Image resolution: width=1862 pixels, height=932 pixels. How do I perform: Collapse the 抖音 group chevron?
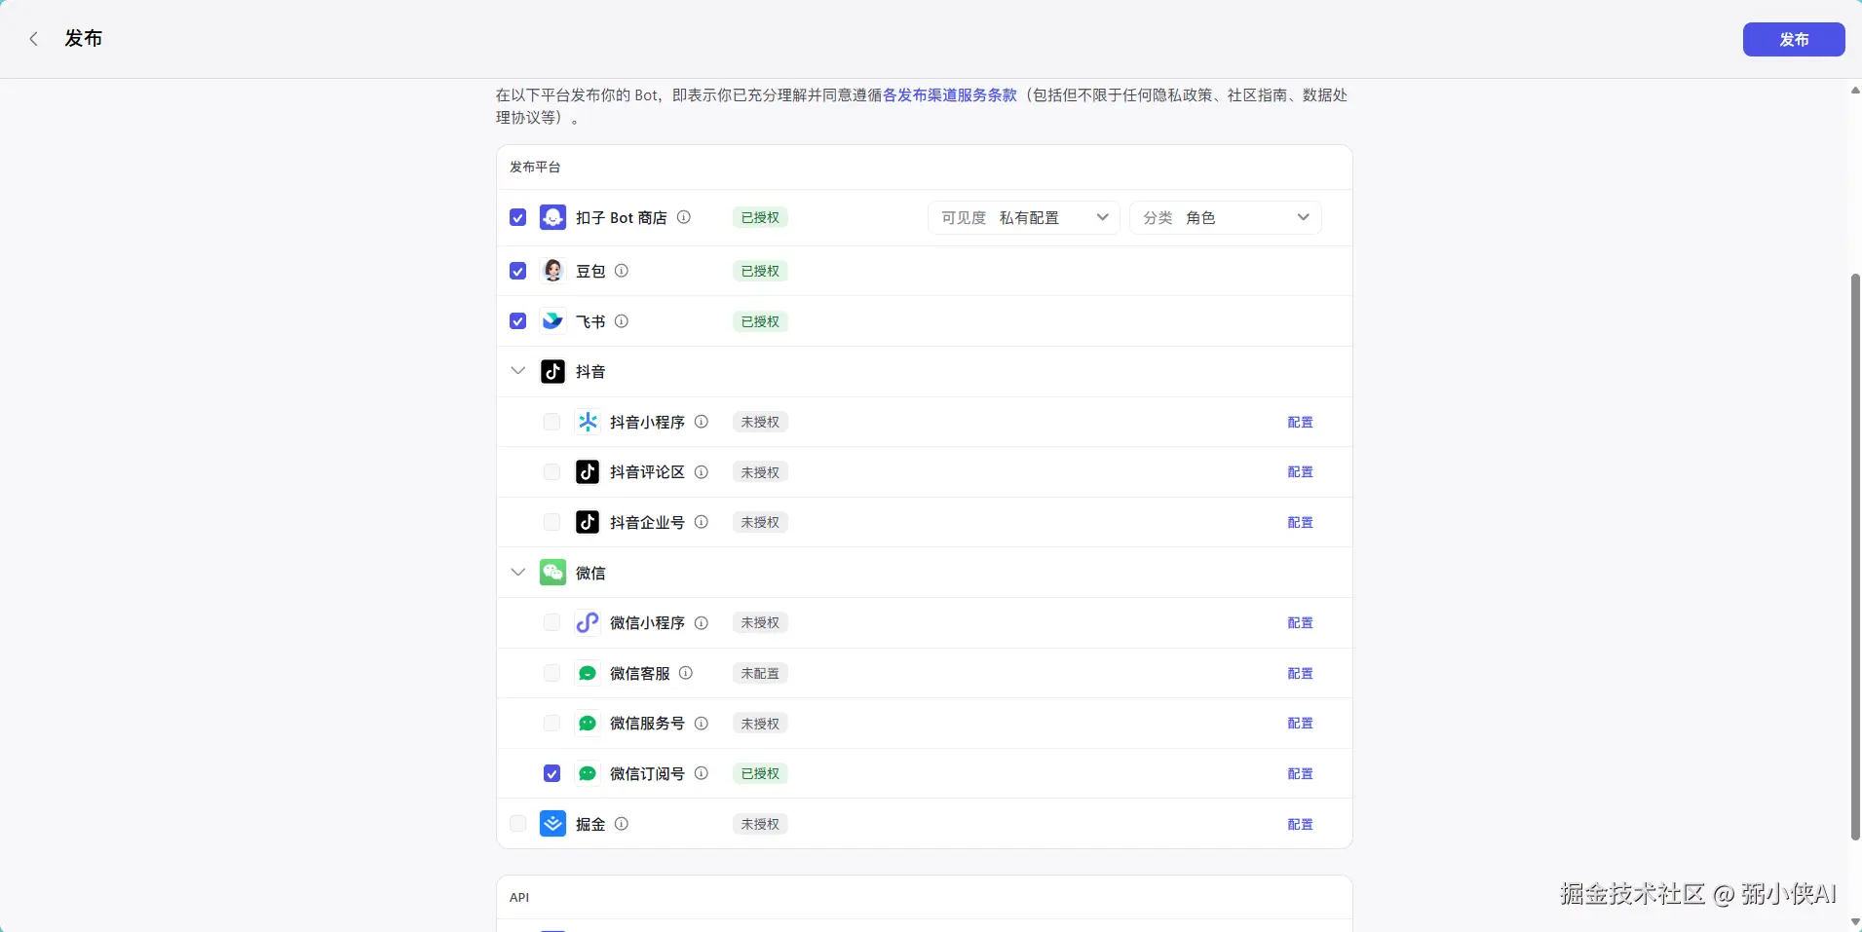(518, 371)
